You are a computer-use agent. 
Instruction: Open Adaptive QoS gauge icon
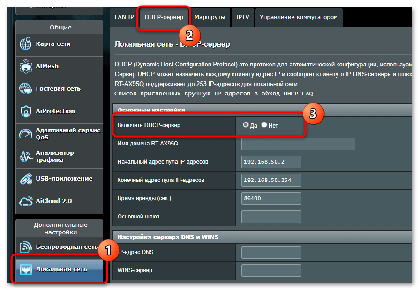click(x=25, y=134)
